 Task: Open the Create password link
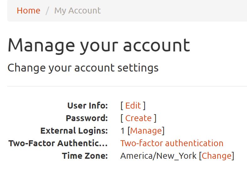click(x=138, y=118)
